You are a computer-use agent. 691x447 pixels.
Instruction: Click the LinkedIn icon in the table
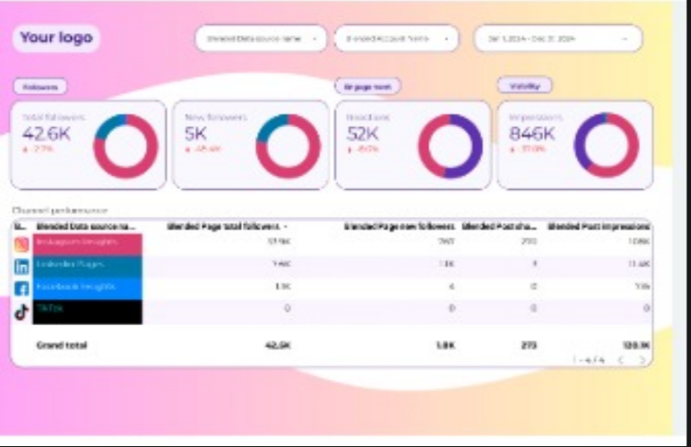pyautogui.click(x=22, y=266)
